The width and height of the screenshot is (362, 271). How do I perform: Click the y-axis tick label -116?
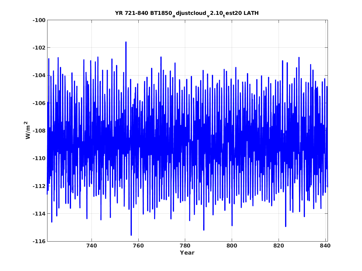point(39,241)
